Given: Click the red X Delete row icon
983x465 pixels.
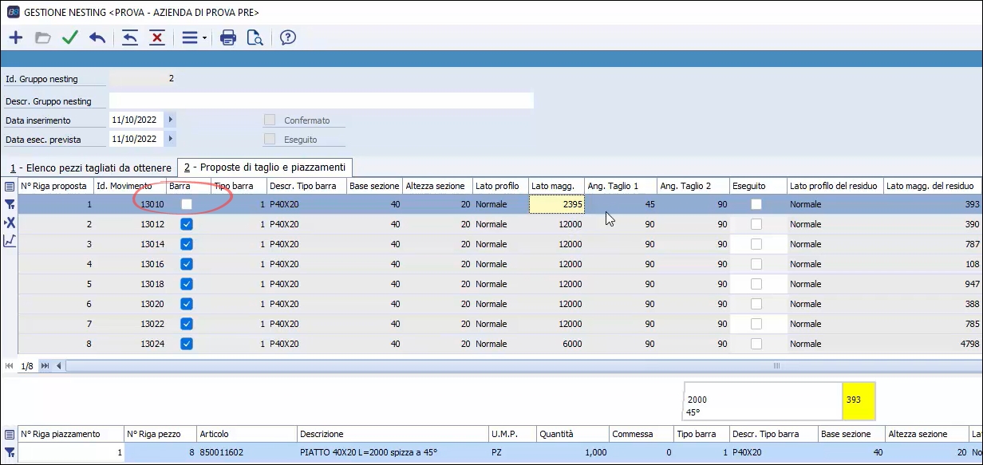Looking at the screenshot, I should point(157,37).
